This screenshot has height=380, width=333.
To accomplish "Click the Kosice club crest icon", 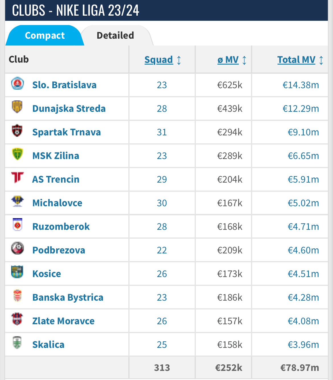I will [x=17, y=272].
